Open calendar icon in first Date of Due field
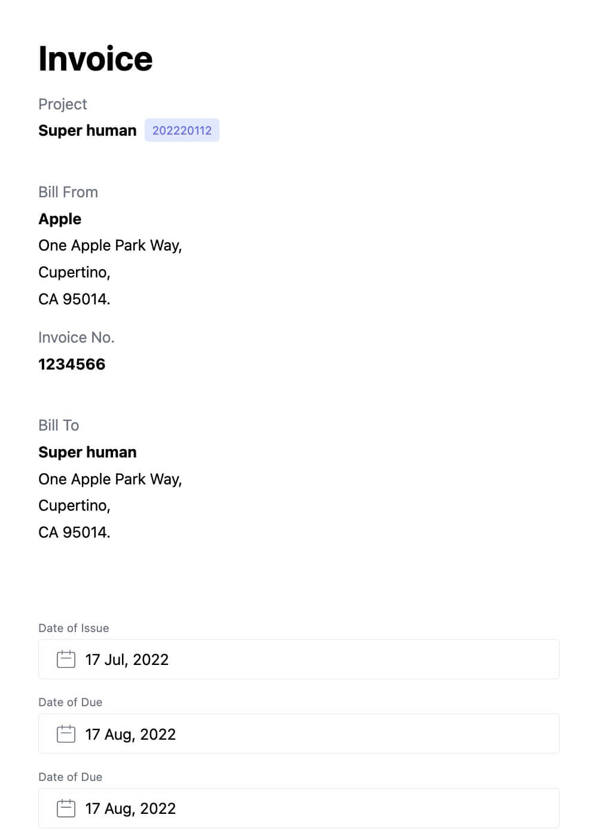The width and height of the screenshot is (598, 830). 66,734
